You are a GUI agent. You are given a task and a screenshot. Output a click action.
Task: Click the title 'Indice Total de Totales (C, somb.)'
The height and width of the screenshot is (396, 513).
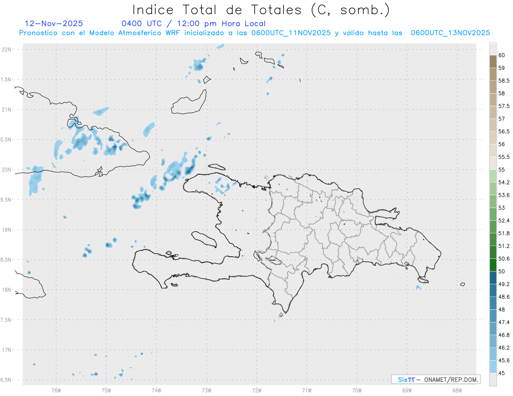[x=261, y=9]
